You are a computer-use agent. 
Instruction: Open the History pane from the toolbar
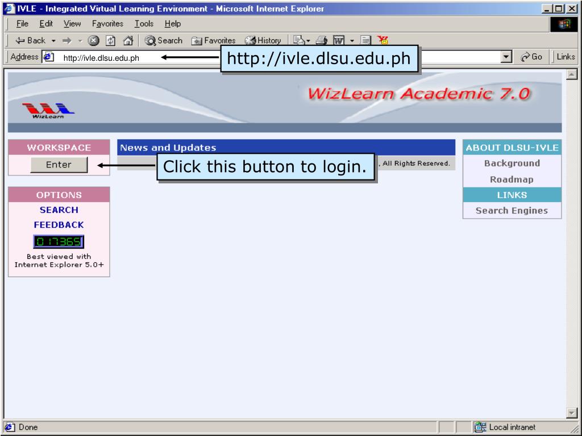tap(263, 40)
